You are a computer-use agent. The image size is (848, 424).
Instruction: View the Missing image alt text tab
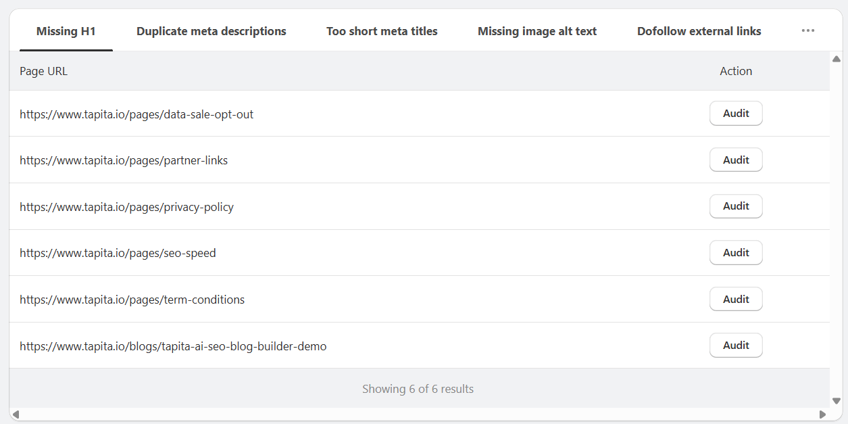[537, 30]
